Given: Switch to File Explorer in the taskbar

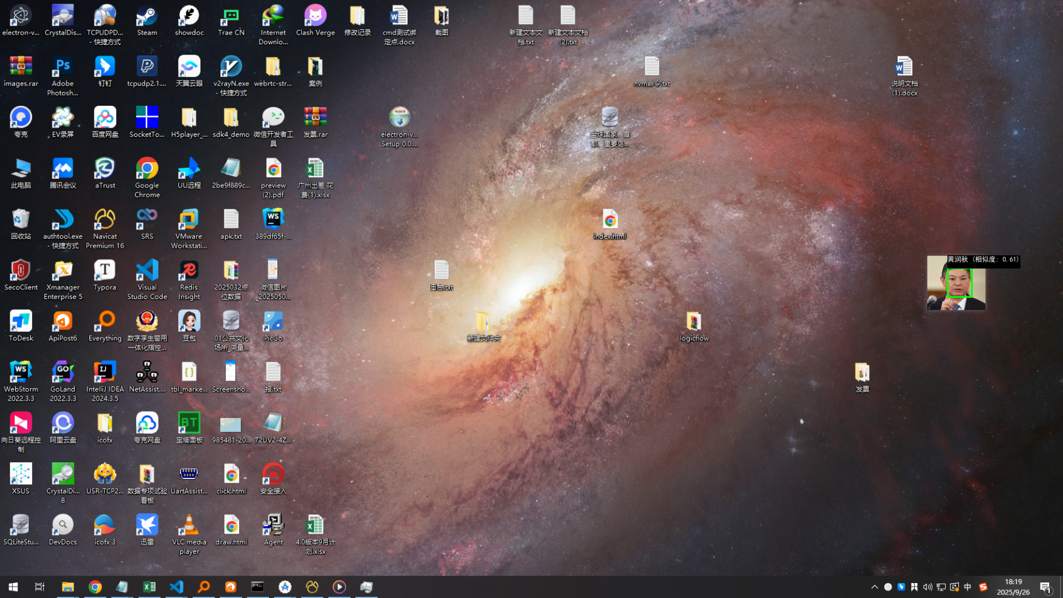Looking at the screenshot, I should 68,586.
